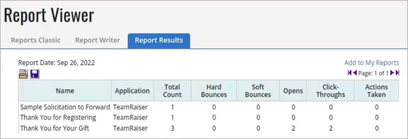
Task: Jump to last page arrow
Action: 397,73
